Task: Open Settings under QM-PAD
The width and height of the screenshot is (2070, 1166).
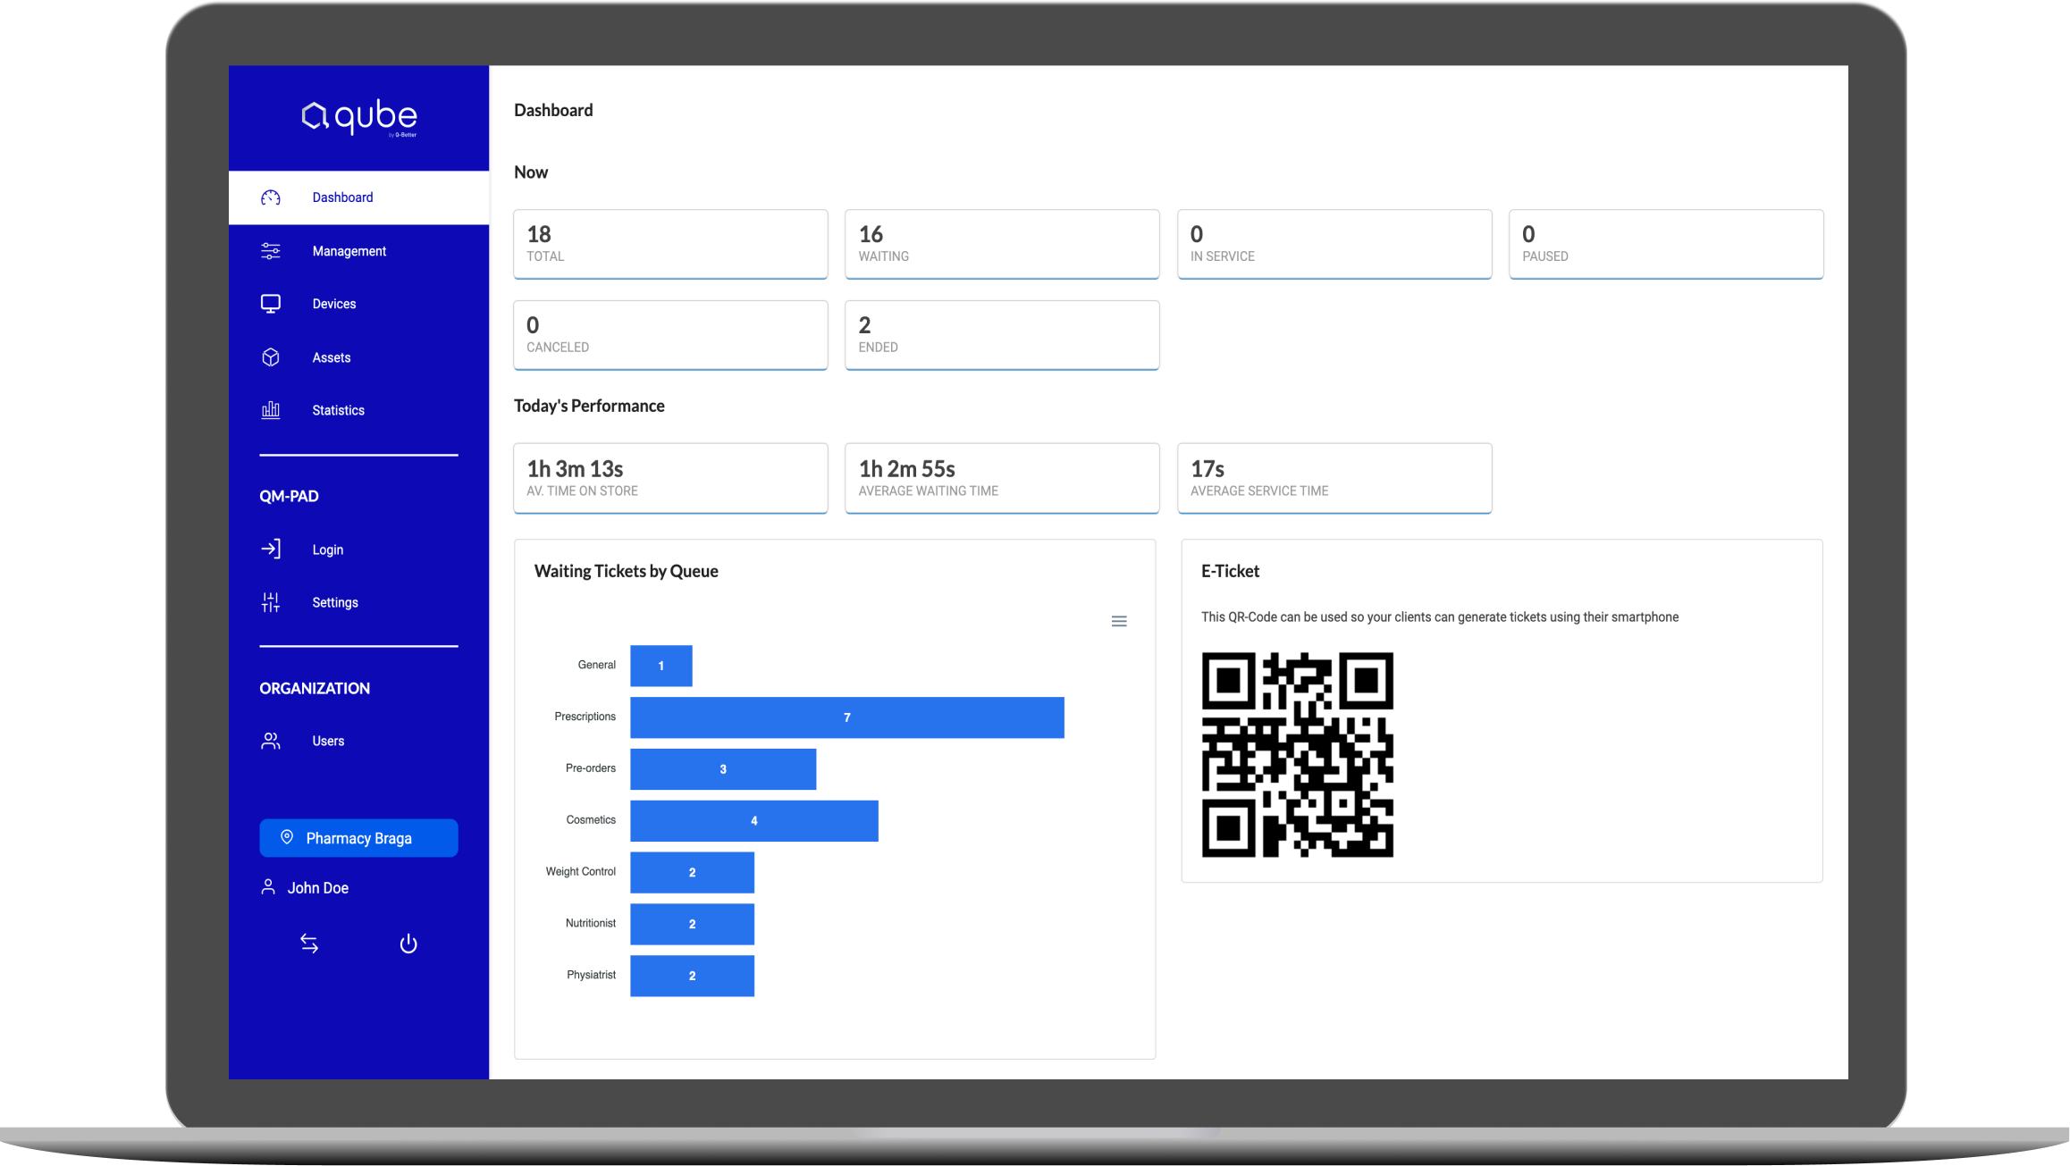Action: pyautogui.click(x=358, y=602)
